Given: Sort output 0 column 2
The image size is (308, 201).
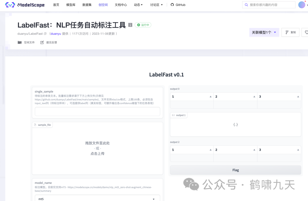Looking at the screenshot, I should (254, 97).
